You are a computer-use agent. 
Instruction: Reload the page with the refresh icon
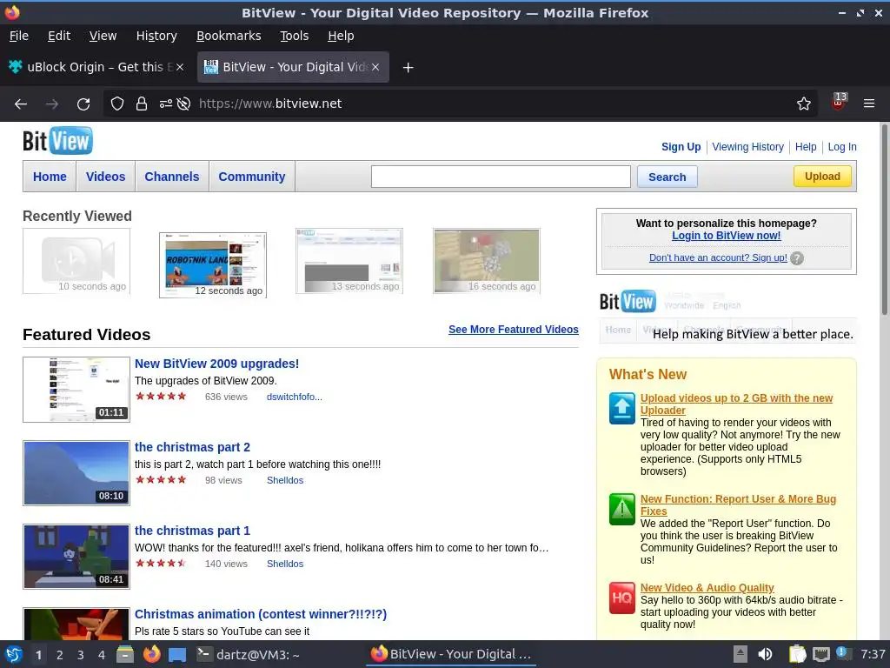(x=83, y=104)
